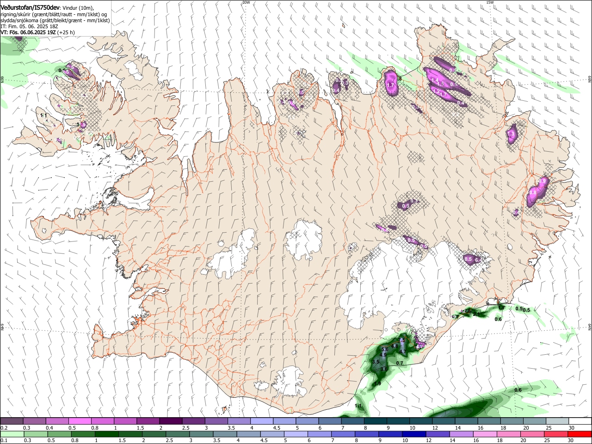592x444 pixels.
Task: Select the bright red swatch after 30
Action: [580, 434]
